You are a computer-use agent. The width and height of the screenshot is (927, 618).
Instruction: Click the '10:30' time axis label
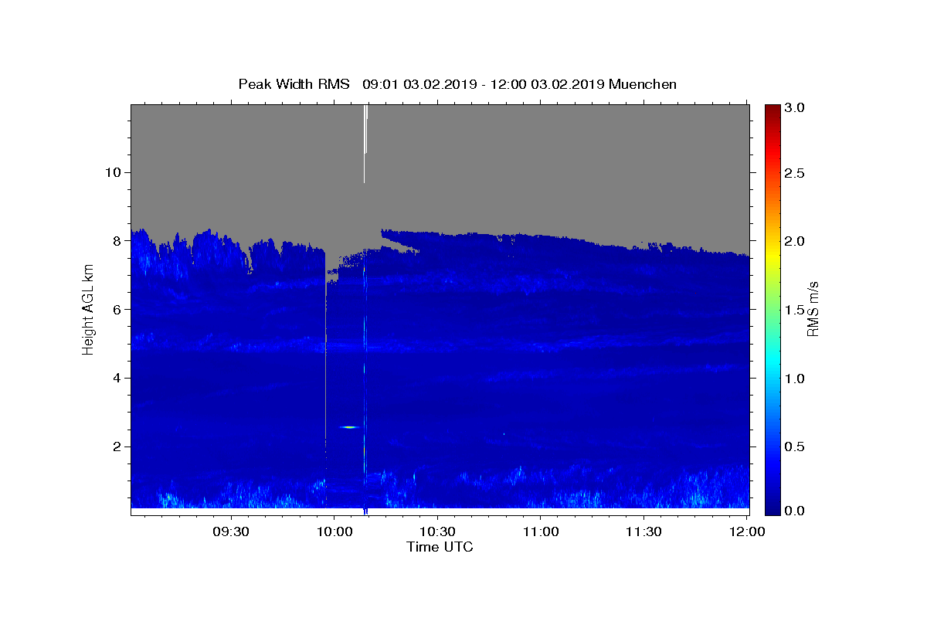pos(436,531)
